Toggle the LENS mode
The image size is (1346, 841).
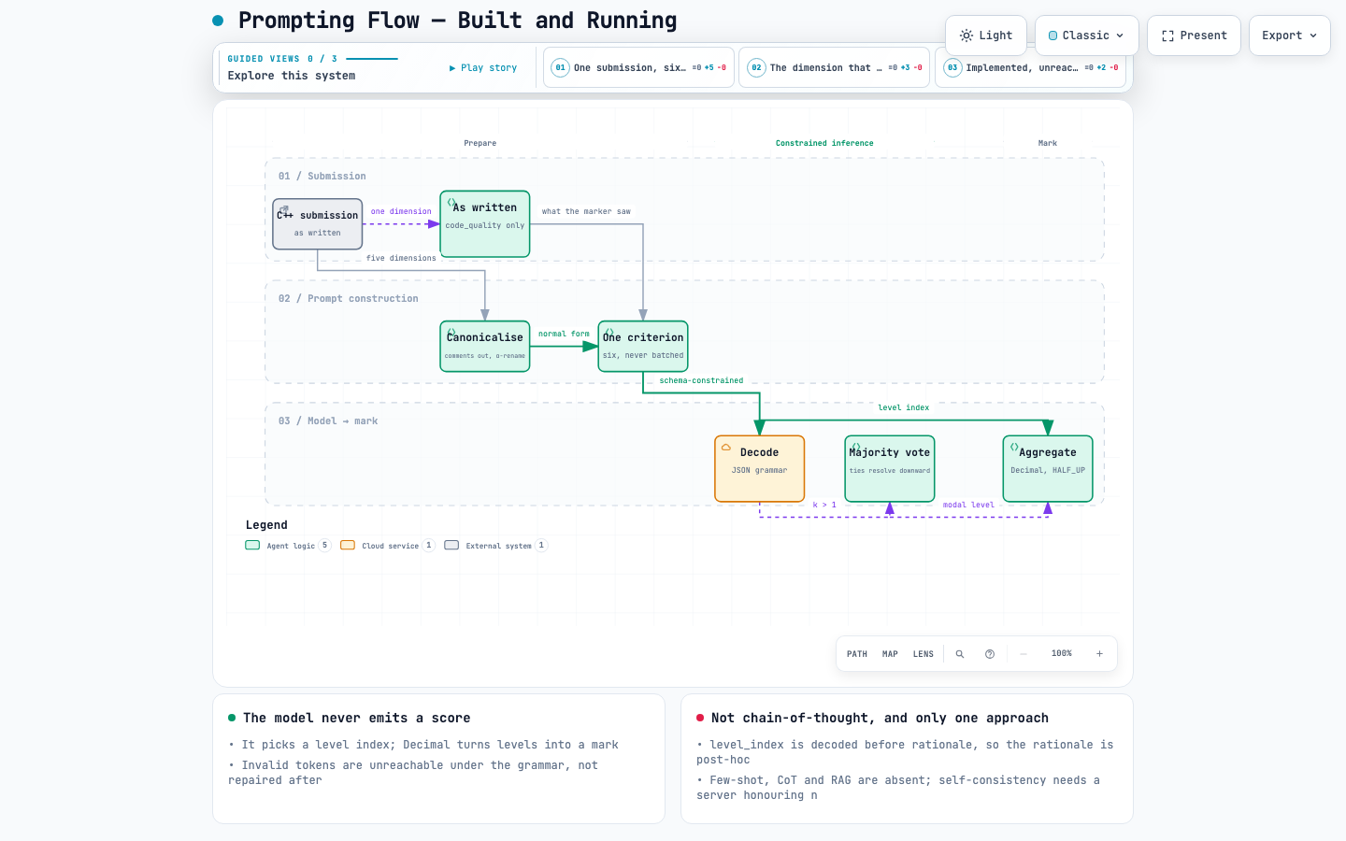(x=924, y=654)
